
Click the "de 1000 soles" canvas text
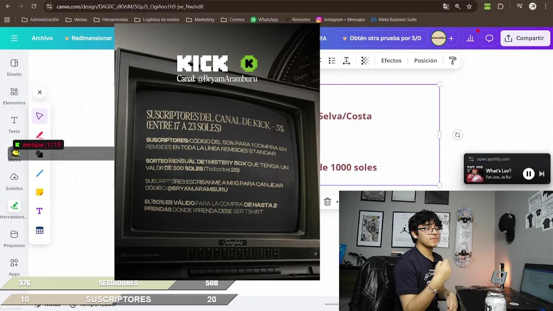coord(348,167)
